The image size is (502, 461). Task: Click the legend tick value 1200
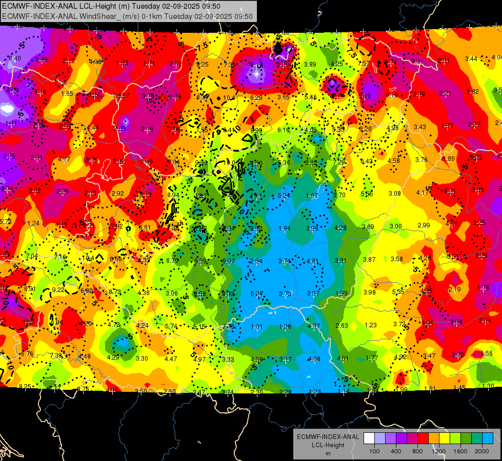438,451
